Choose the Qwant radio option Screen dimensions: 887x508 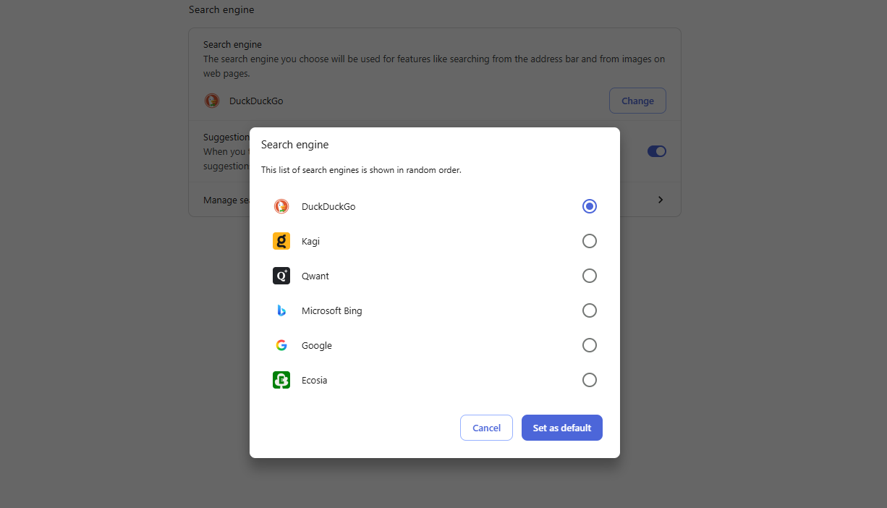click(x=590, y=276)
